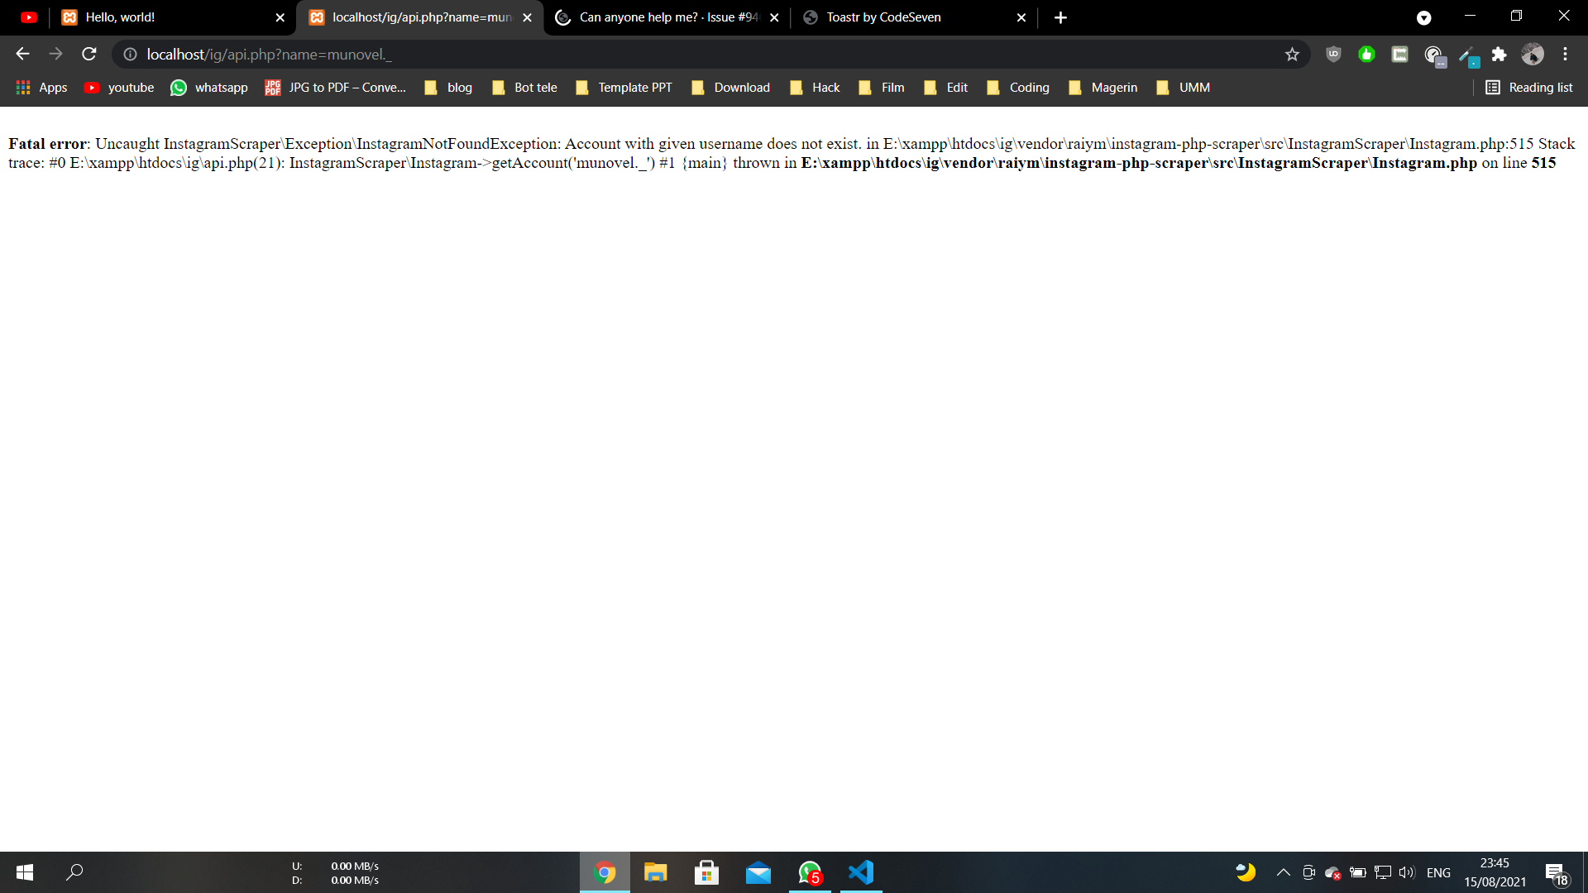The image size is (1588, 893).
Task: Open the volume control in system tray
Action: (x=1407, y=872)
